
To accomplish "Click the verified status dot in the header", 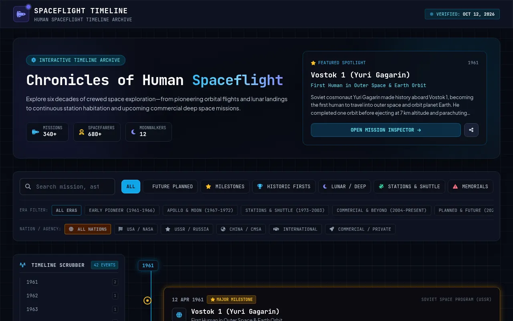I will pyautogui.click(x=432, y=14).
